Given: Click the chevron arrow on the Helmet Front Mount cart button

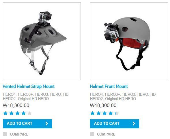Looking at the screenshot, I should click(x=134, y=123).
